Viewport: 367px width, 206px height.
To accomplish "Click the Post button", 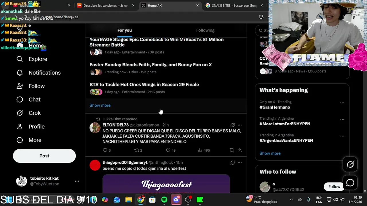I will (44, 156).
